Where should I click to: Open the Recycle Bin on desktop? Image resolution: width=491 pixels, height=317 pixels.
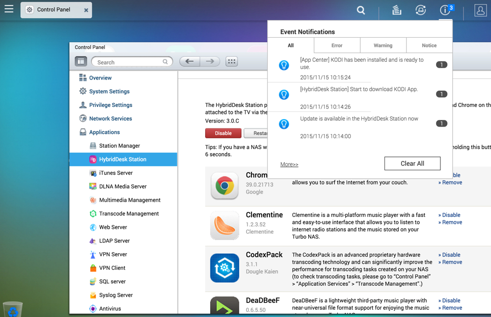tap(13, 309)
